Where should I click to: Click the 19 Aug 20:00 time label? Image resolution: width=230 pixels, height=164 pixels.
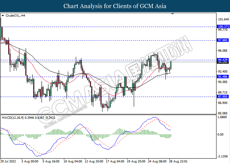tap(136, 161)
